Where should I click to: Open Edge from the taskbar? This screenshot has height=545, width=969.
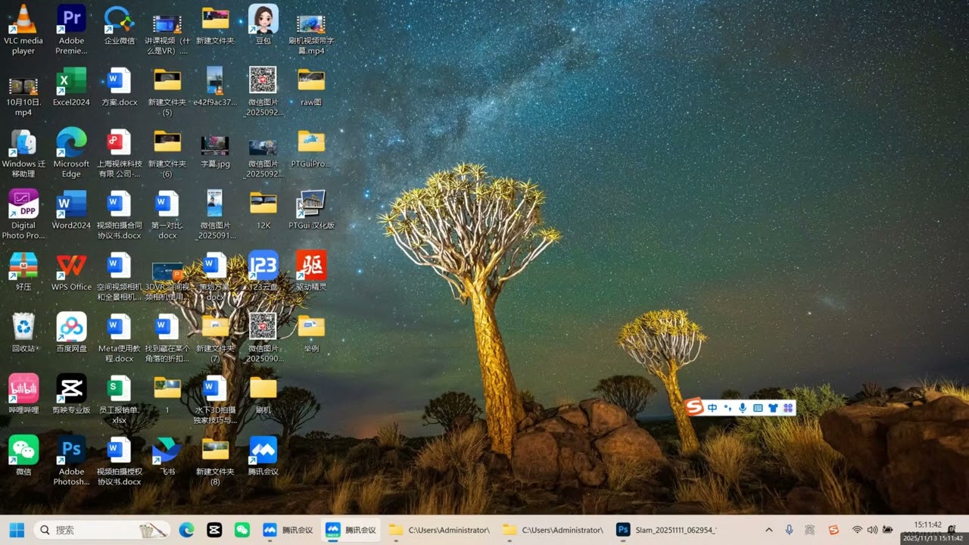tap(187, 530)
